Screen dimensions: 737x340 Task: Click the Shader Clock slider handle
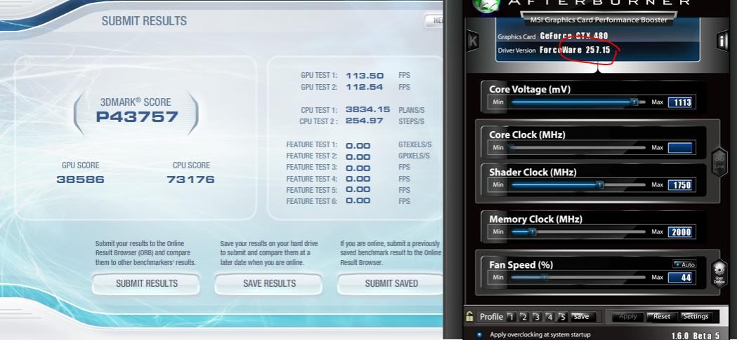click(x=600, y=185)
